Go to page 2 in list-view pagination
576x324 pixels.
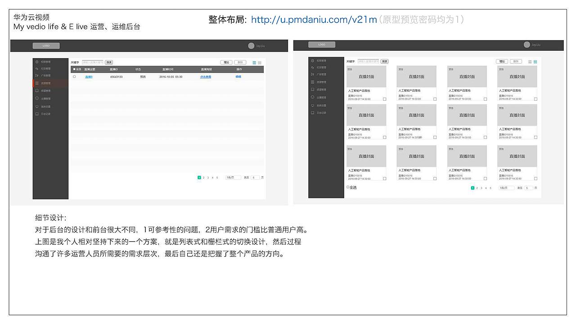point(203,178)
